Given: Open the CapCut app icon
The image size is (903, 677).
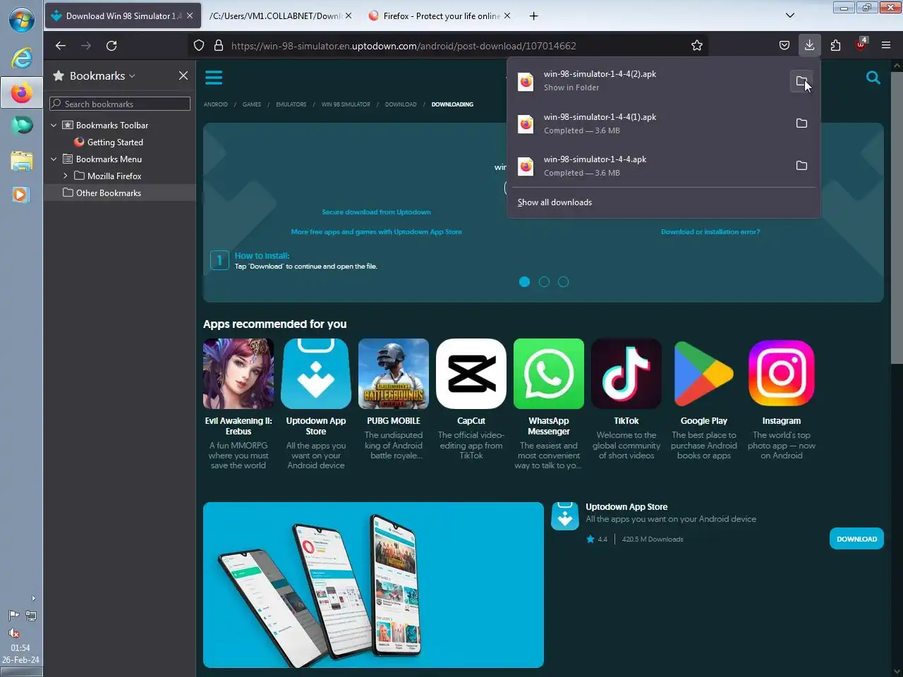Looking at the screenshot, I should pos(471,374).
